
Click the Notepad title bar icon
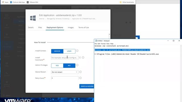96,41
